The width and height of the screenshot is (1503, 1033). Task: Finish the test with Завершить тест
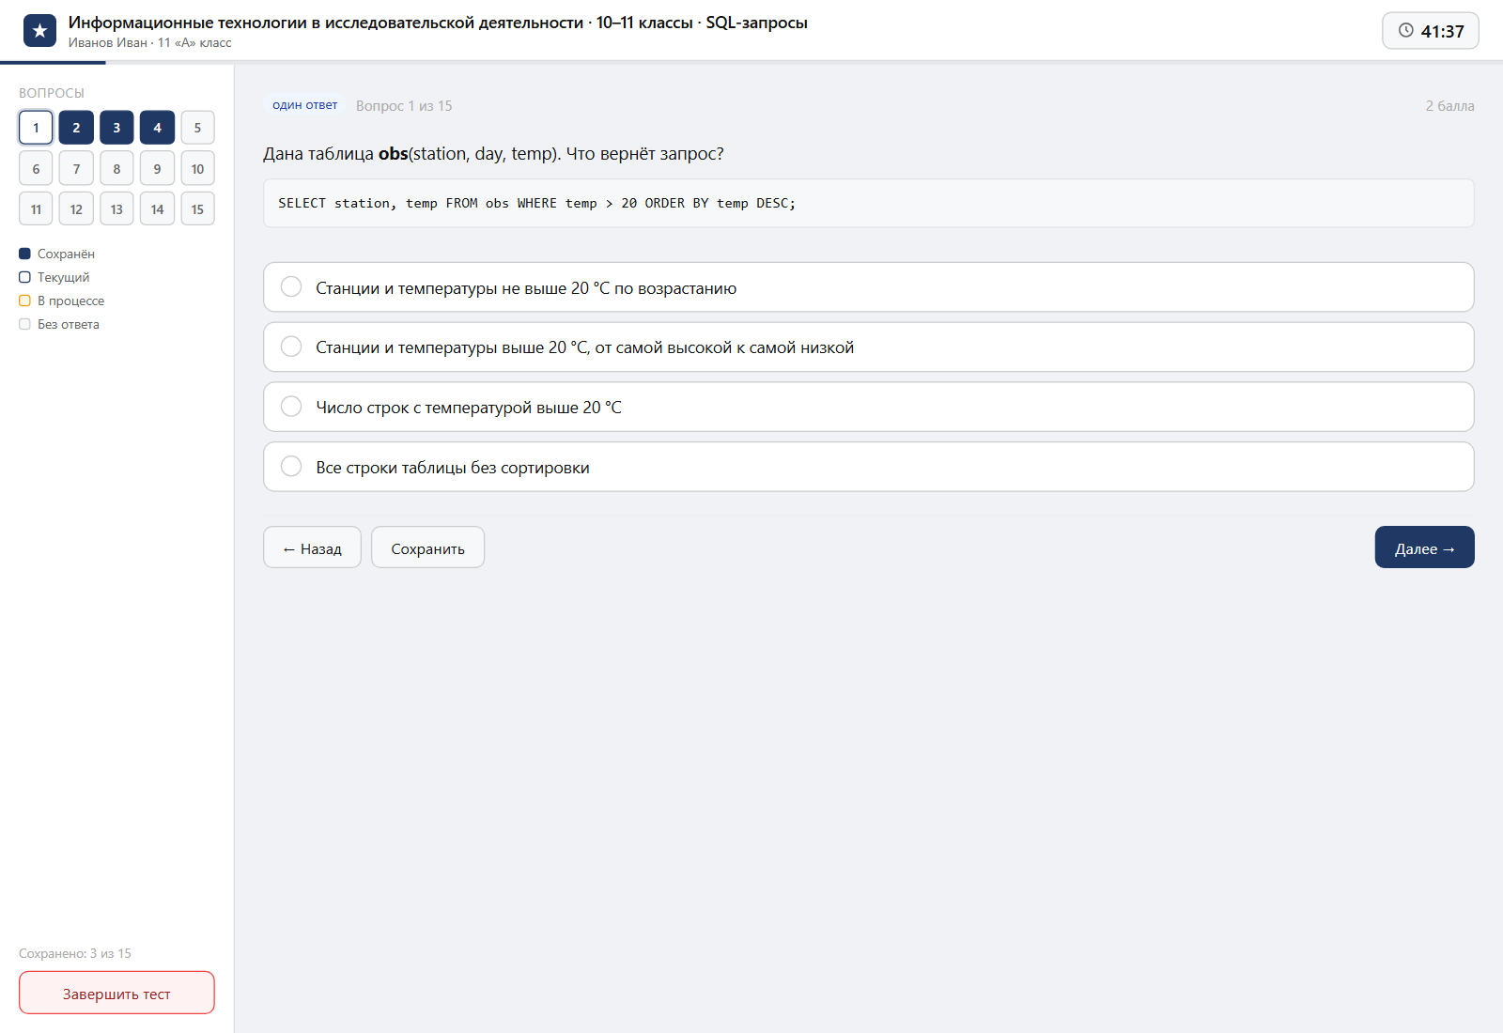tap(116, 993)
